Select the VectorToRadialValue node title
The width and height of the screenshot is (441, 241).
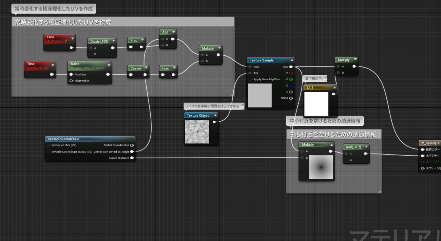pyautogui.click(x=63, y=139)
